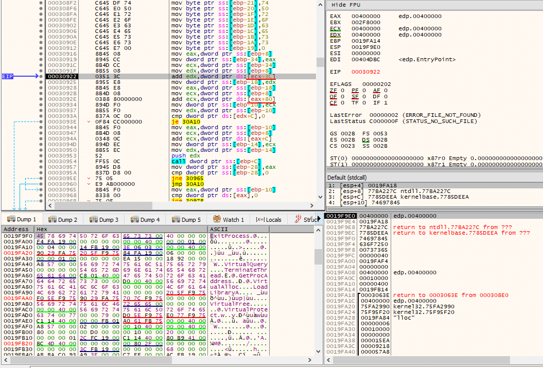Click the Dump 3 tab icon
The height and width of the screenshot is (368, 543).
94,219
